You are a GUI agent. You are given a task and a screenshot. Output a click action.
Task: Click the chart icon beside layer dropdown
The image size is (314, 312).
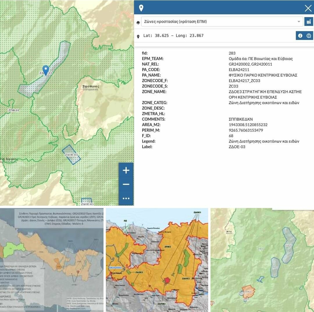click(308, 22)
